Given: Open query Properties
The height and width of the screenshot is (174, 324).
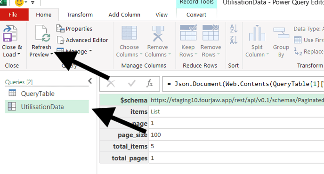Looking at the screenshot, I should pos(74,29).
